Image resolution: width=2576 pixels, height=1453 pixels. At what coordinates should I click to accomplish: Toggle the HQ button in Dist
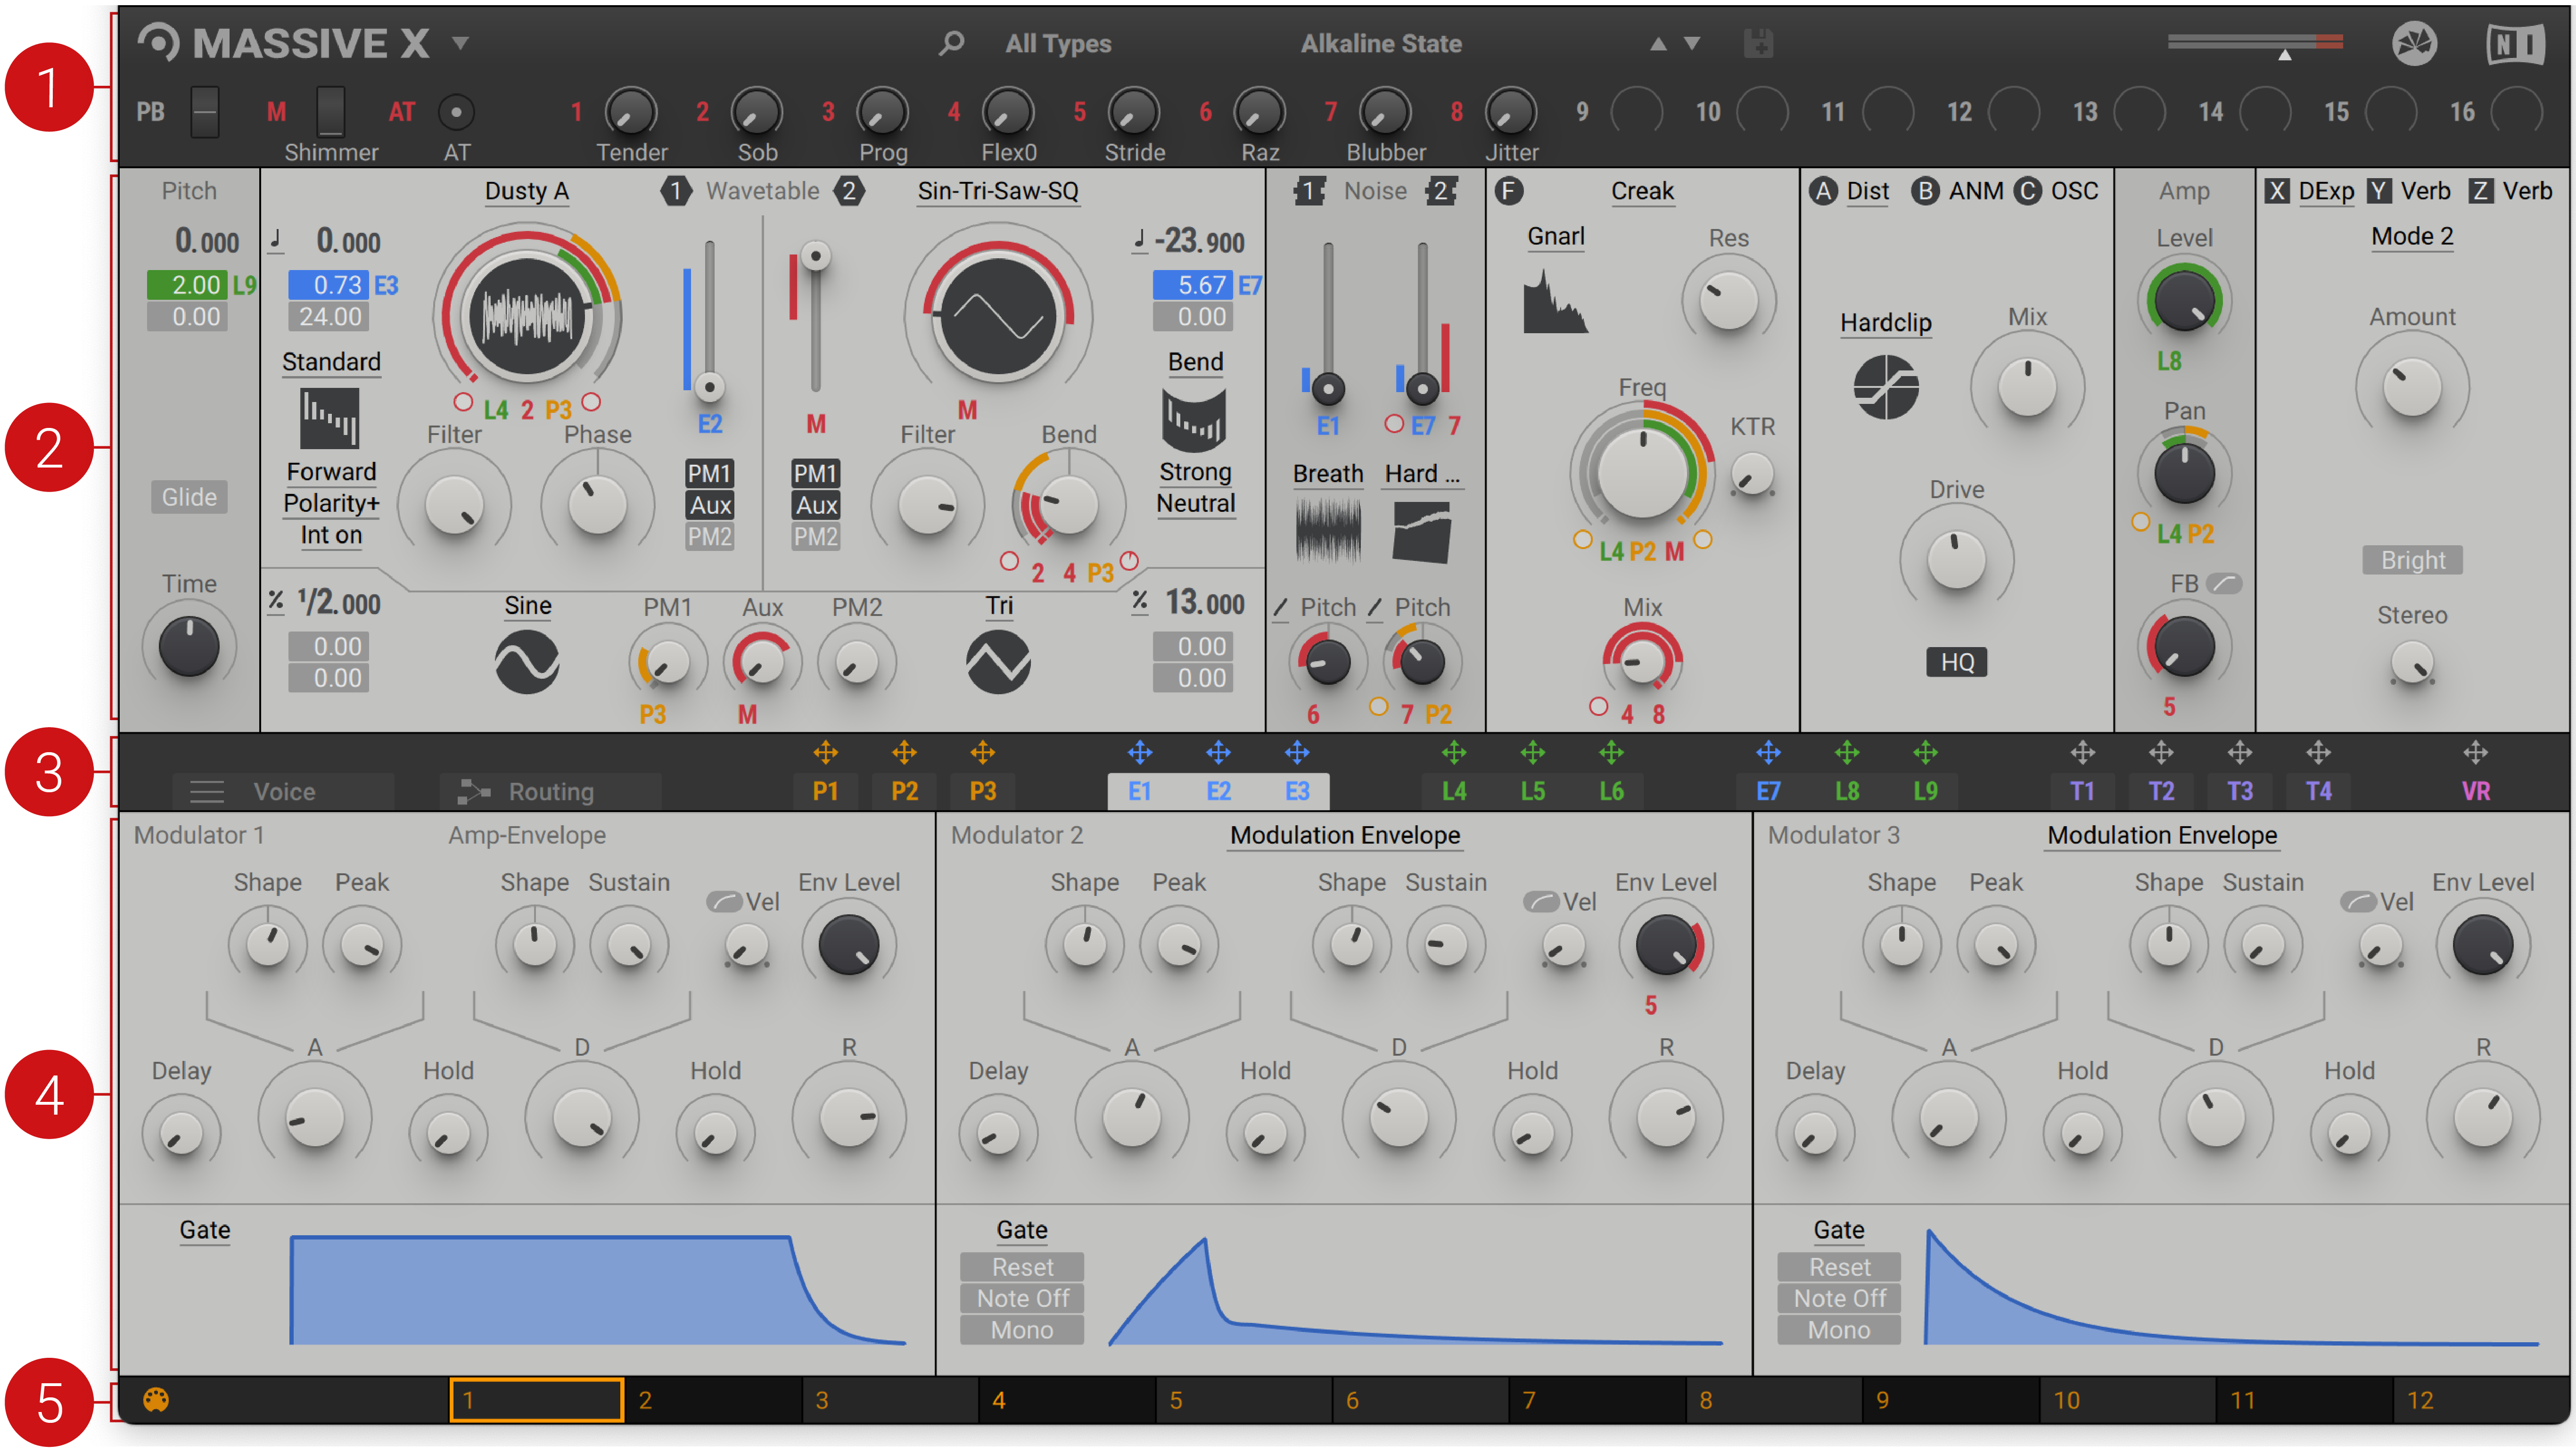(1957, 662)
